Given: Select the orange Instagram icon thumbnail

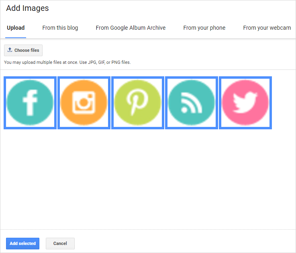Looking at the screenshot, I should [x=84, y=103].
